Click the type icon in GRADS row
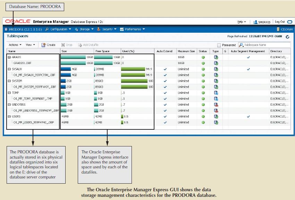Screen dimensions: 295x200 click(216, 57)
